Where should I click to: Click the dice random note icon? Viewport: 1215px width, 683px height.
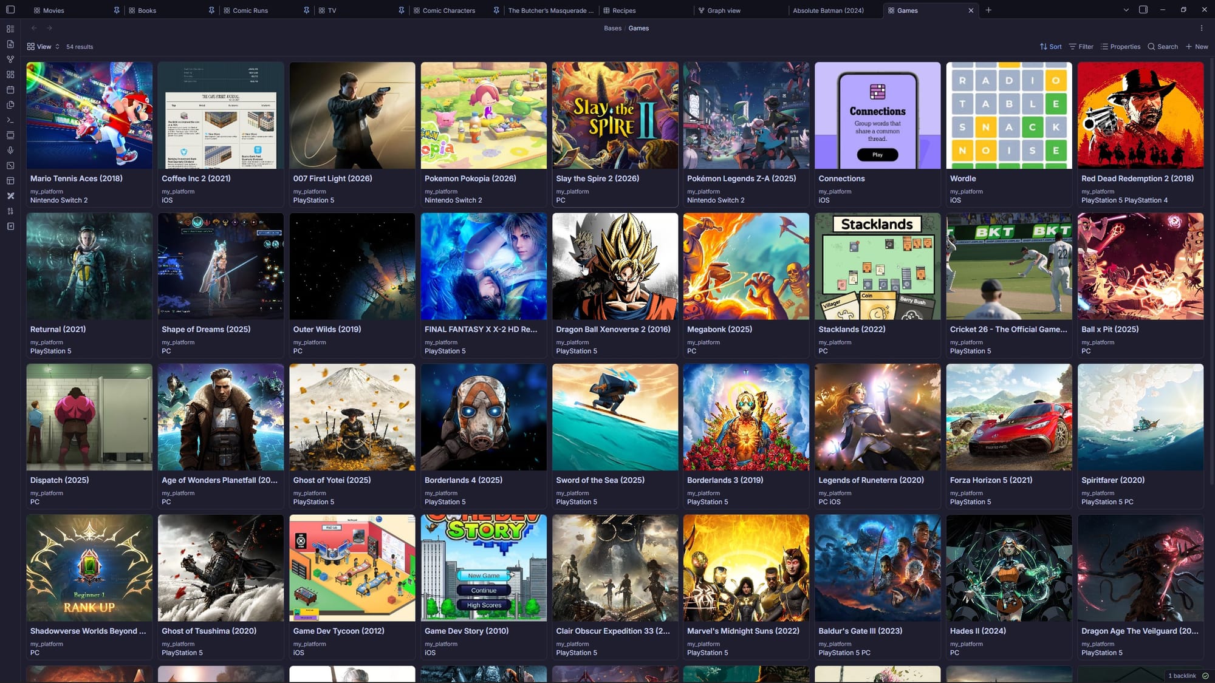pyautogui.click(x=10, y=166)
